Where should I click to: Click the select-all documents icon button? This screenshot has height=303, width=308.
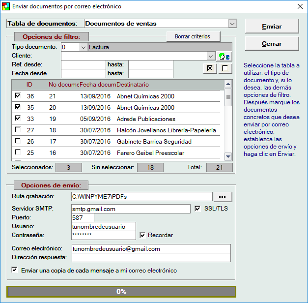click(210, 68)
